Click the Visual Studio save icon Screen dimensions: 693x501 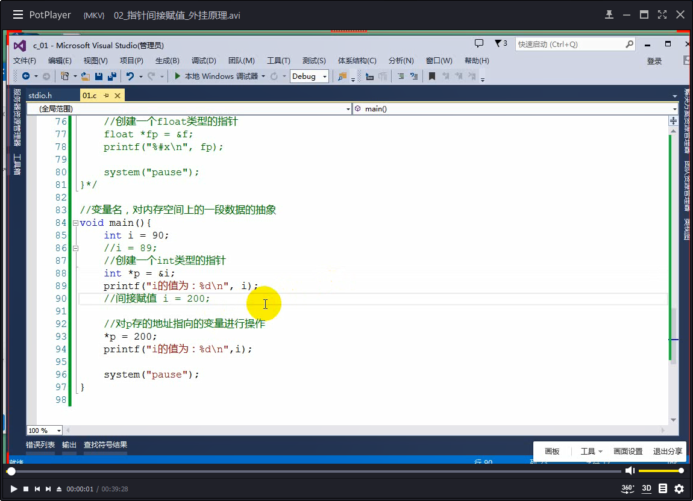99,76
